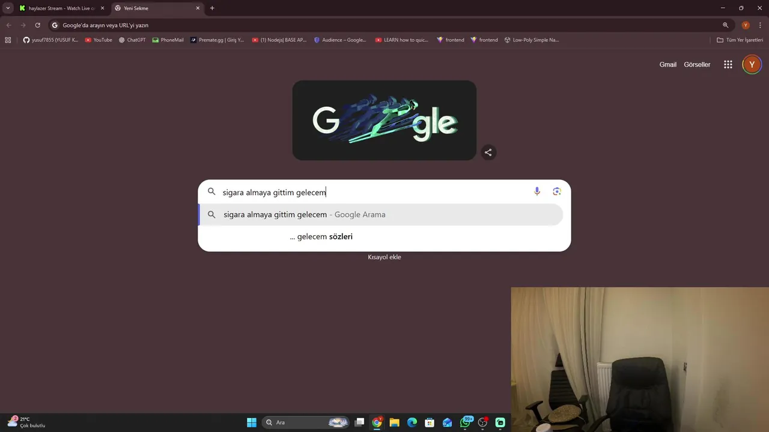Open the Audience – Google bookmark
Viewport: 769px width, 432px height.
pyautogui.click(x=340, y=40)
